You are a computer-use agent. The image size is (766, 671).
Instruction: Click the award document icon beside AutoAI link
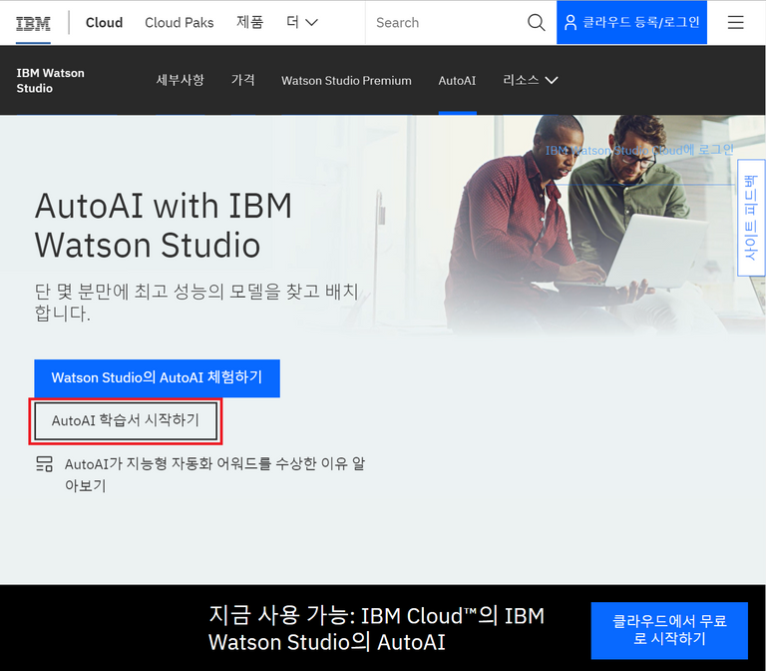tap(45, 463)
